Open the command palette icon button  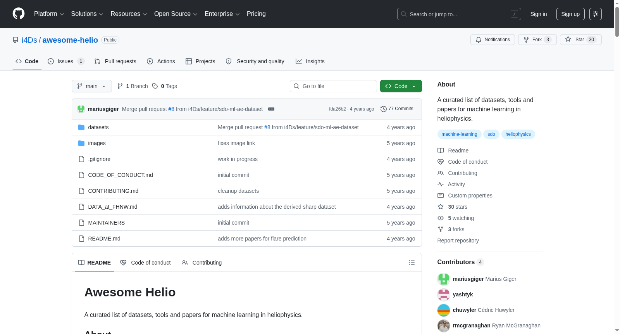pos(596,14)
